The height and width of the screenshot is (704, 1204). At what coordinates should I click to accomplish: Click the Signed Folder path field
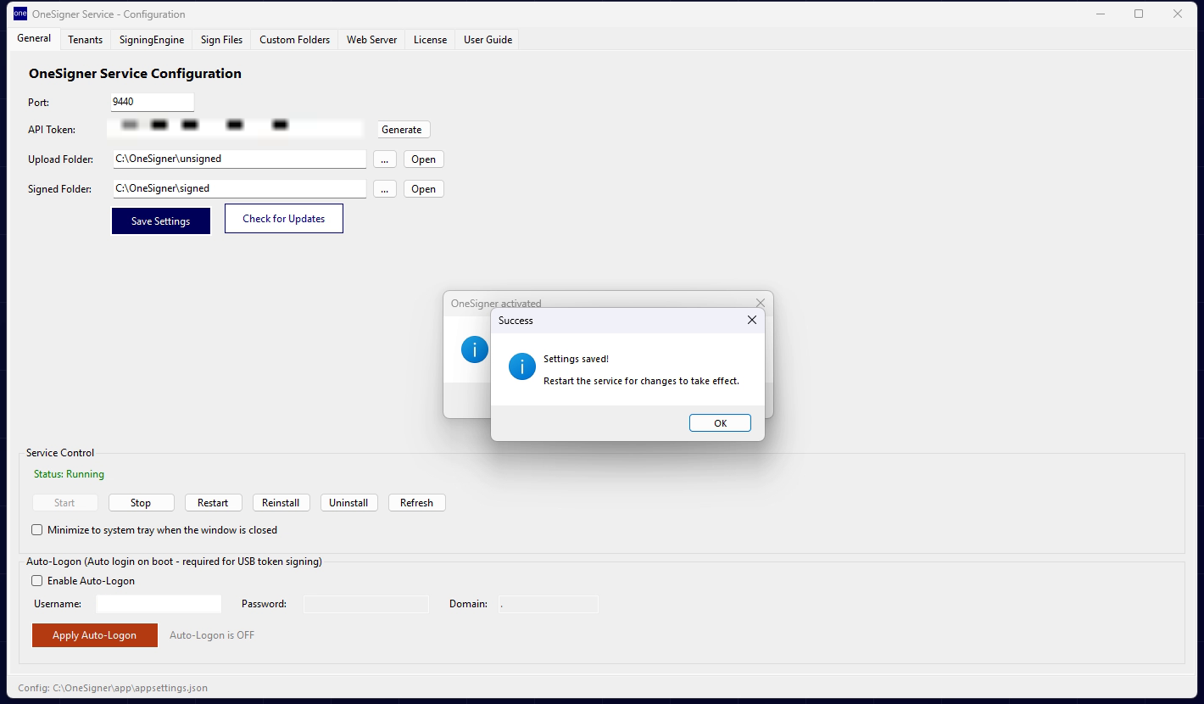coord(239,188)
